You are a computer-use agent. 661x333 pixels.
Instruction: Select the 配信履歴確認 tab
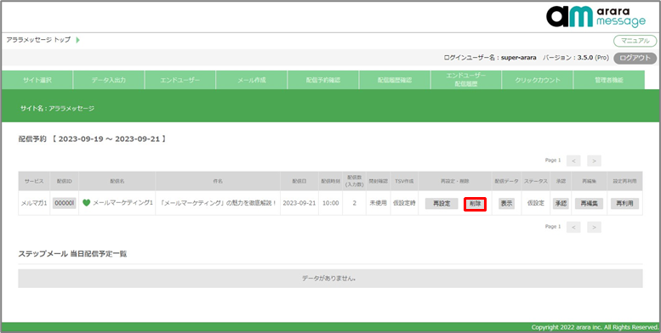(395, 80)
